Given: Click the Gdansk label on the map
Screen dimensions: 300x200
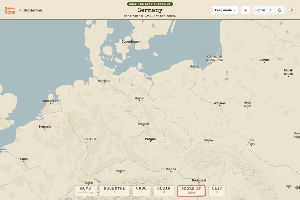Looking at the screenshot, I should pyautogui.click(x=195, y=66).
